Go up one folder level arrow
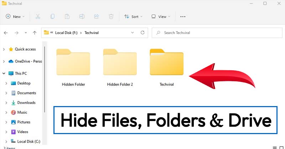285x149 pixels. click(35, 33)
